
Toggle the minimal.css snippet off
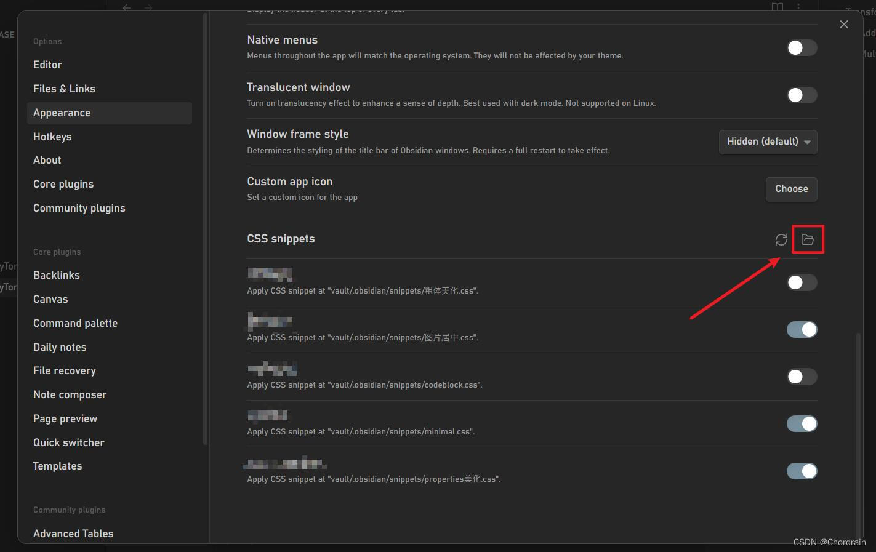click(801, 423)
